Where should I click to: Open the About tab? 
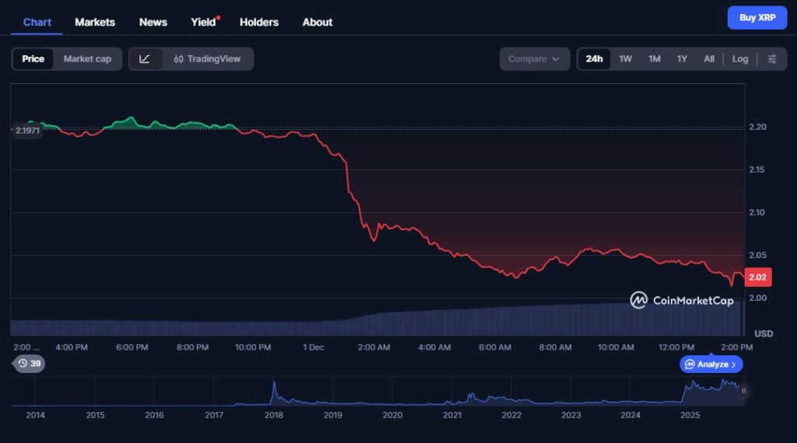[318, 23]
